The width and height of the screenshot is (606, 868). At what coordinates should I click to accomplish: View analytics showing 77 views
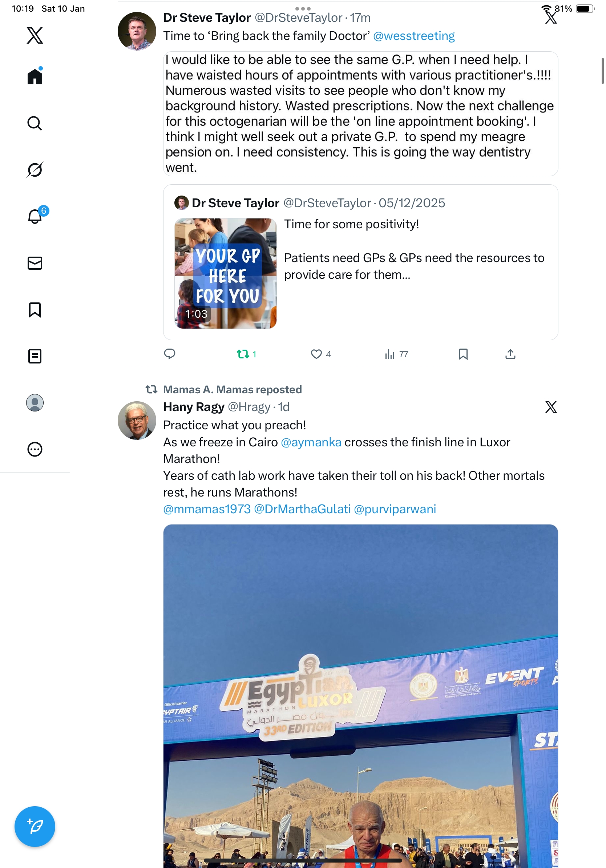coord(396,354)
